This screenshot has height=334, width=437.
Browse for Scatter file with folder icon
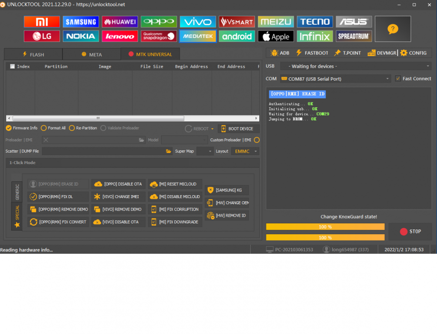coord(169,151)
